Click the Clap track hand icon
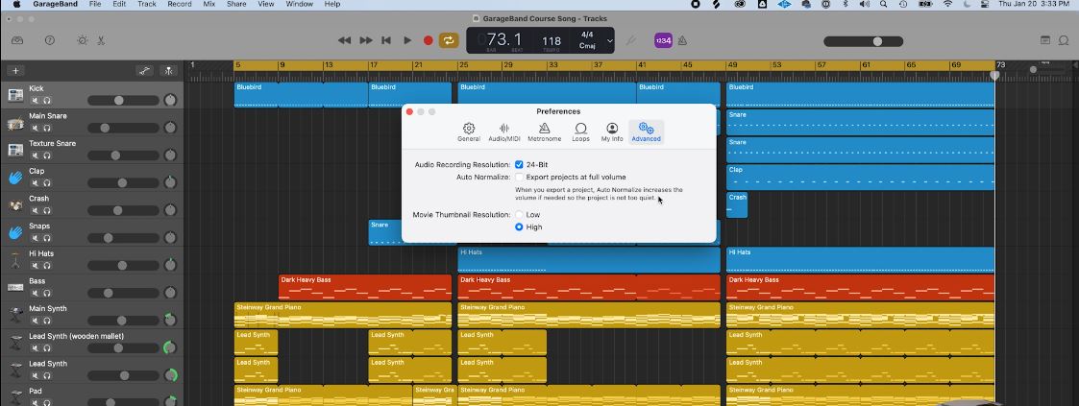Screen dimensions: 1079x406 click(15, 178)
